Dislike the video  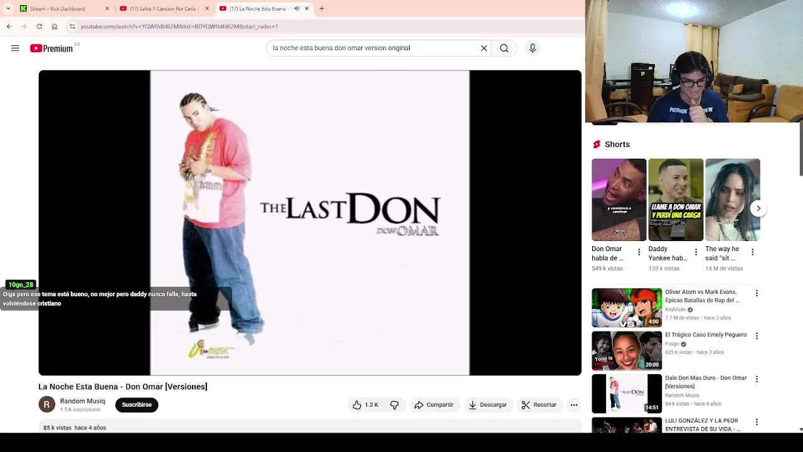point(395,405)
